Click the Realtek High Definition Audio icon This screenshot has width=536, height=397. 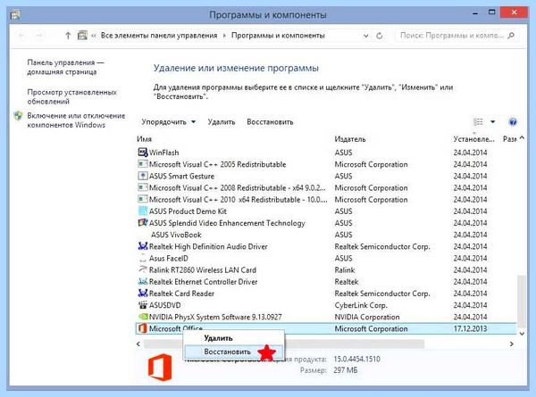(x=143, y=246)
